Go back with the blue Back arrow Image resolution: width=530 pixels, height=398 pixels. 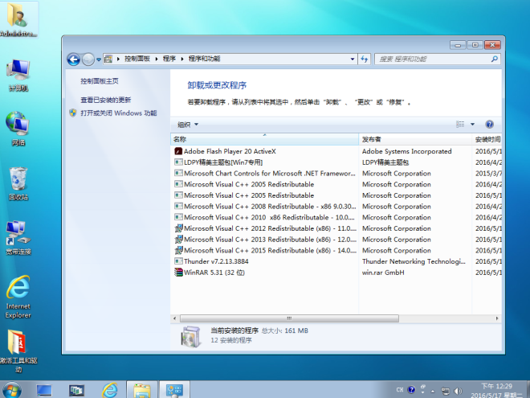tap(73, 59)
